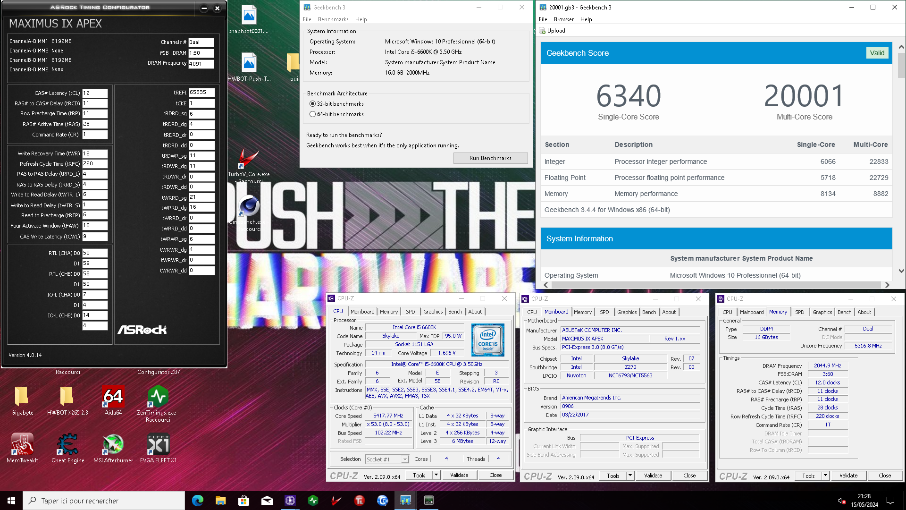Click the blue C sphere taskbar icon
The width and height of the screenshot is (906, 510).
[382, 501]
